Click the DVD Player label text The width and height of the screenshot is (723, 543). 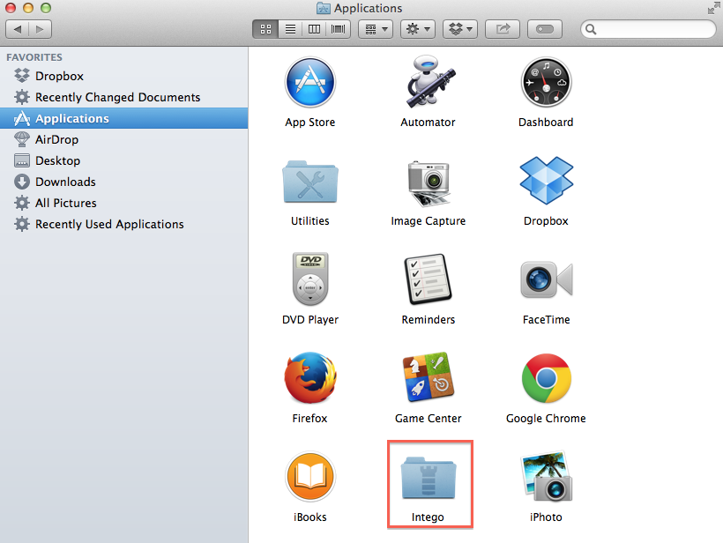click(x=309, y=320)
